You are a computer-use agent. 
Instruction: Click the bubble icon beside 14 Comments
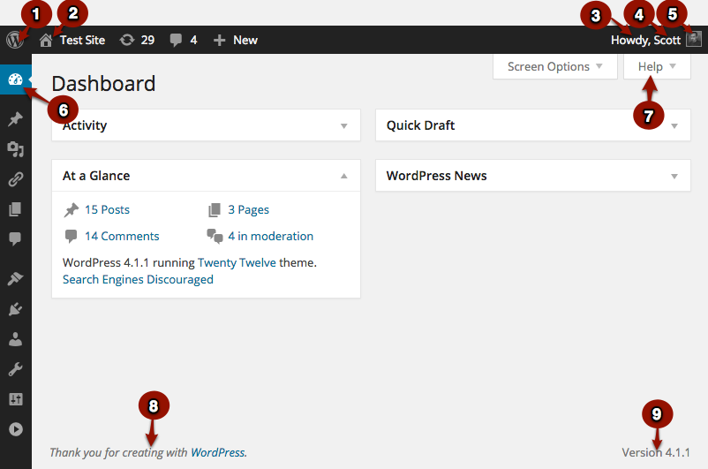[x=71, y=236]
